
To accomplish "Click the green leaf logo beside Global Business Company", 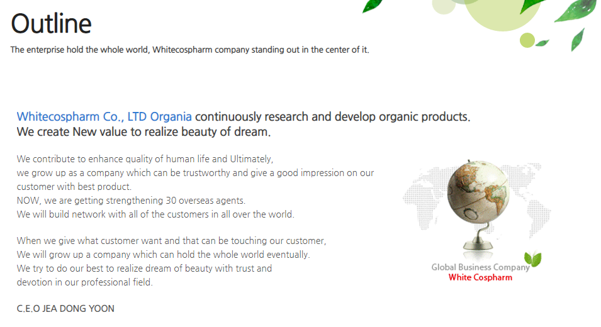I will (x=533, y=259).
